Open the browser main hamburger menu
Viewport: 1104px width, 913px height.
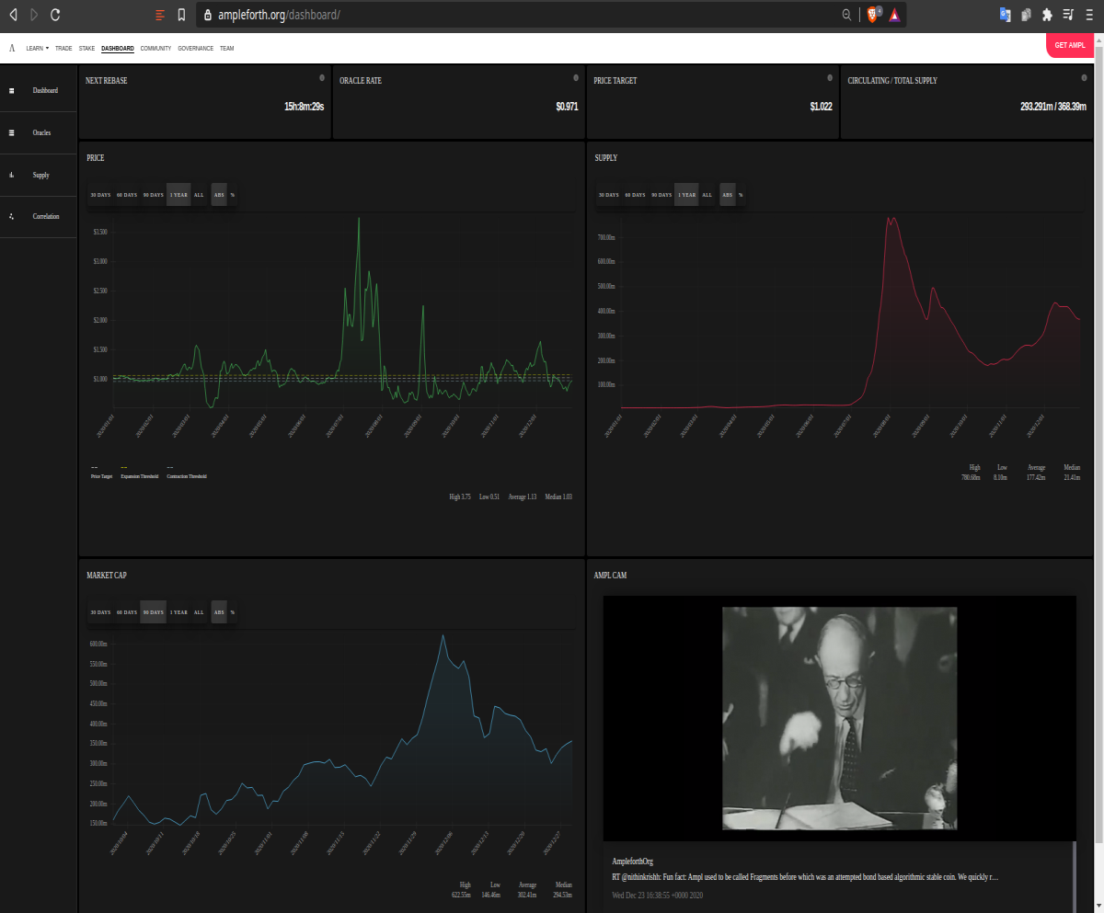click(x=1089, y=15)
